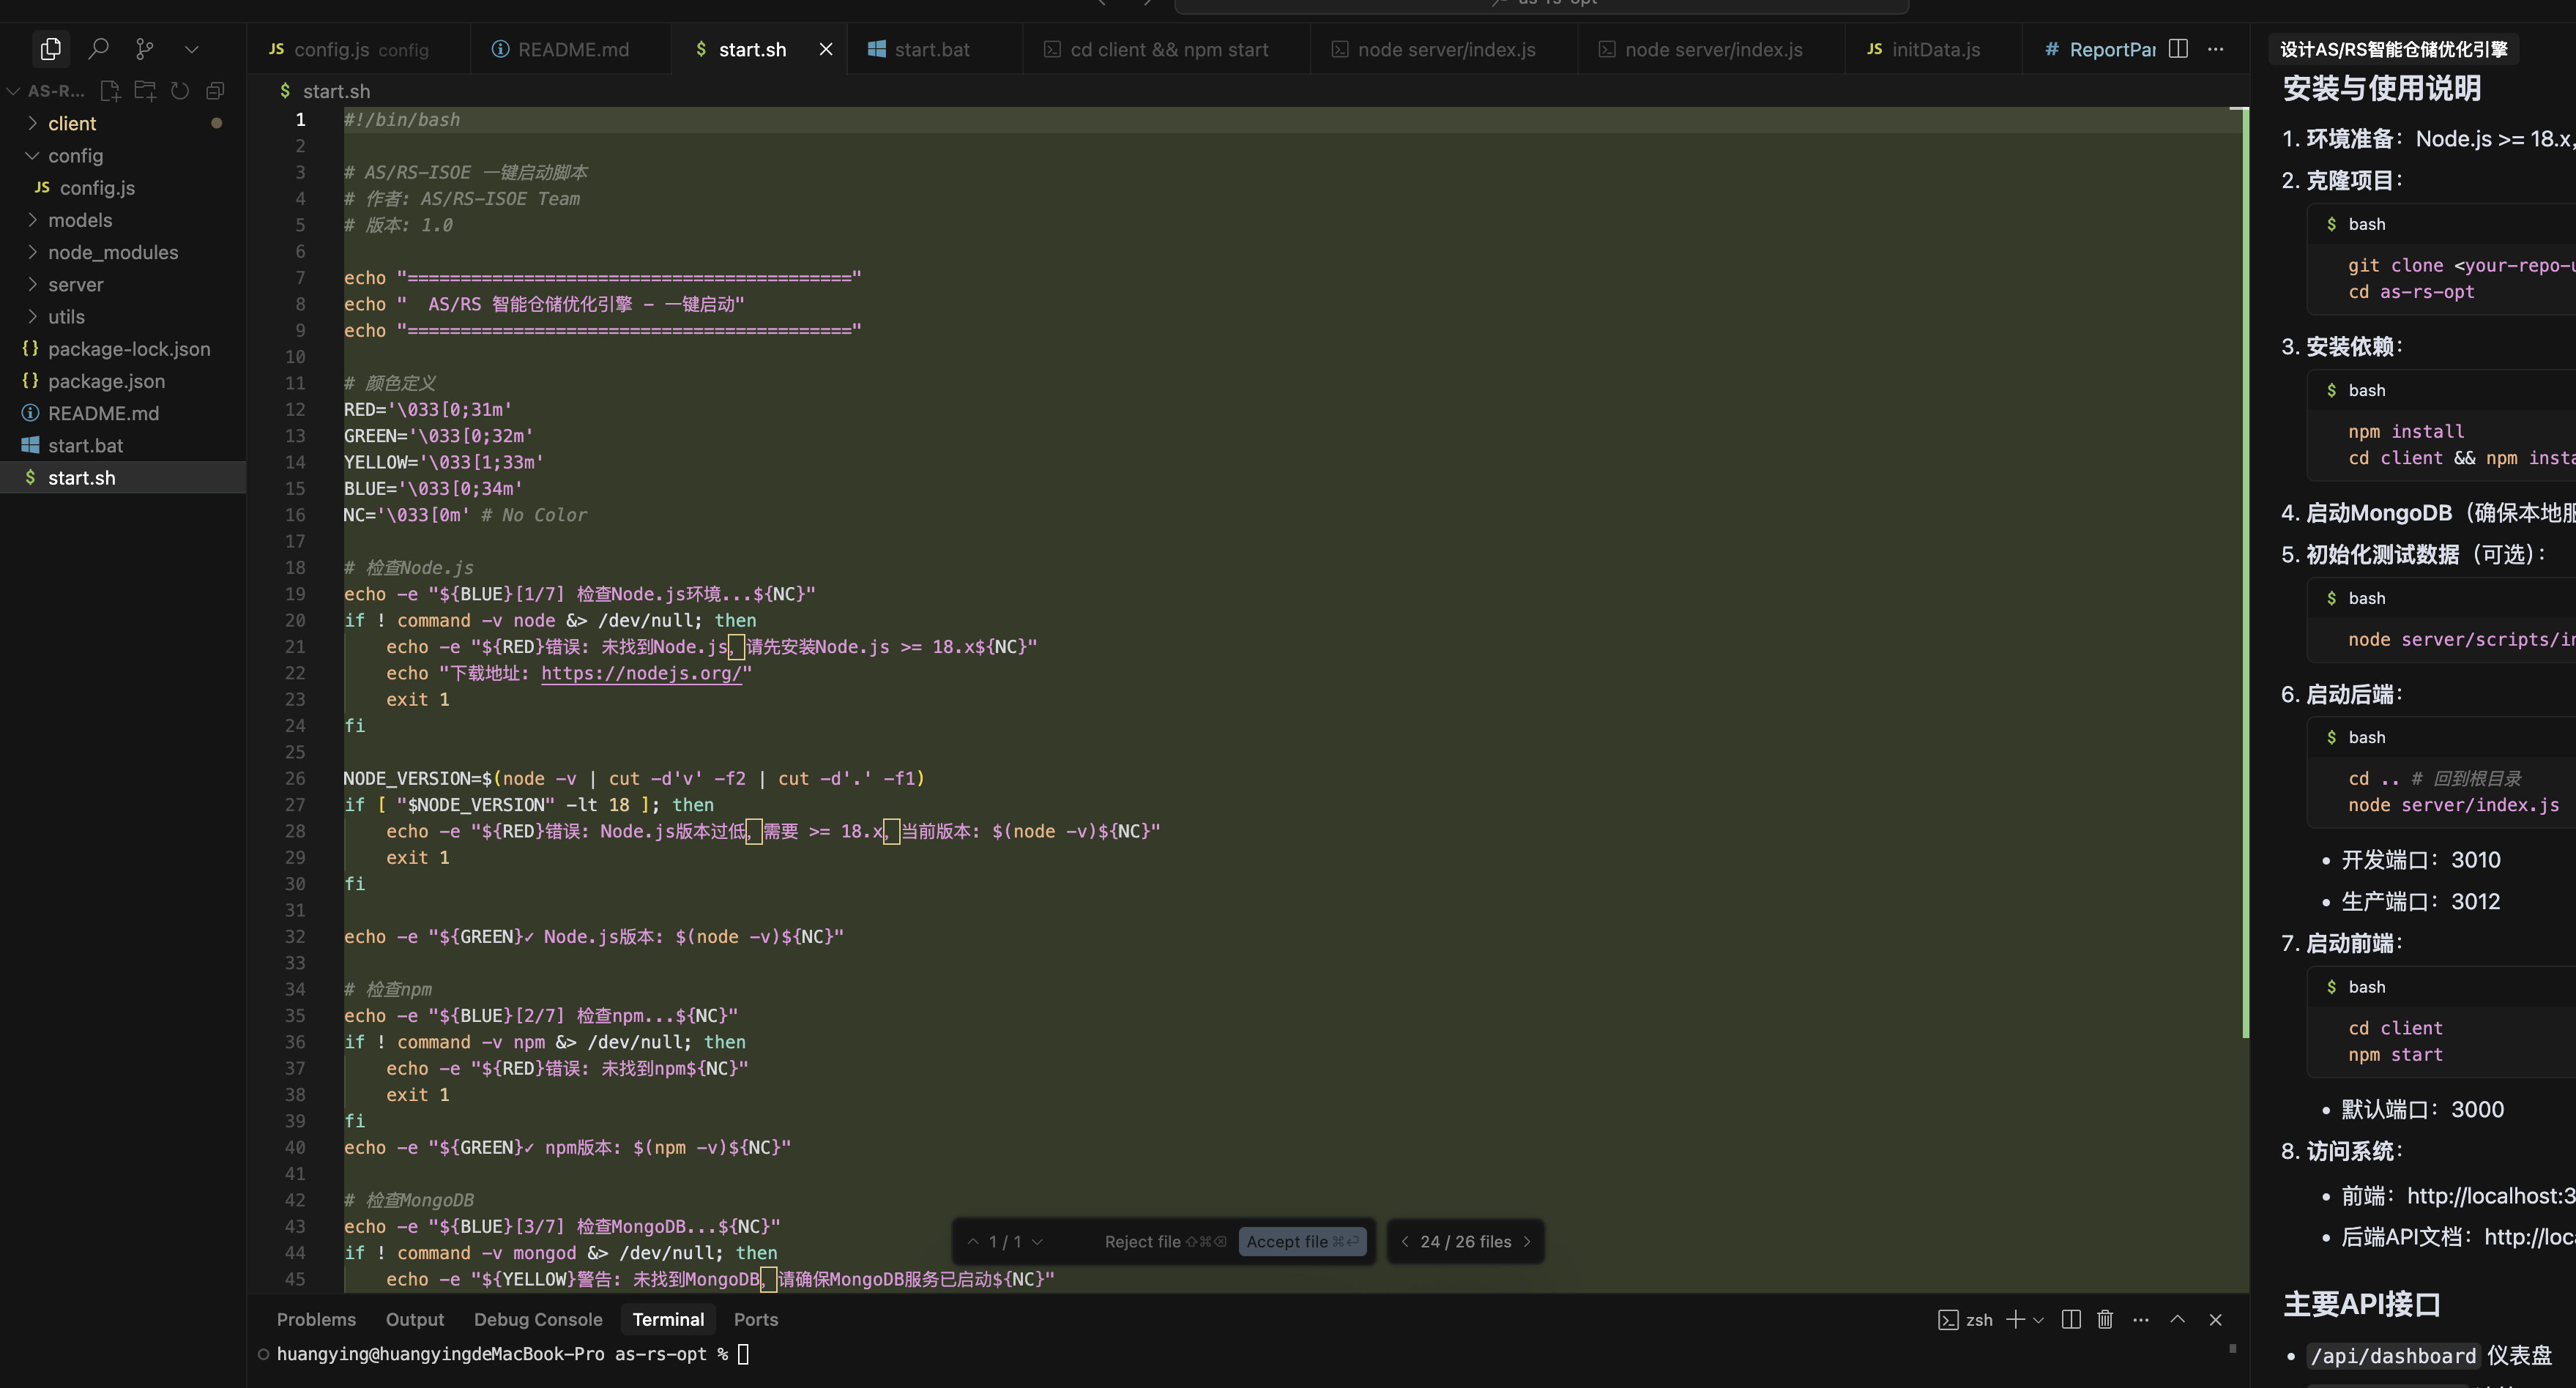Expand the utils folder

66,316
